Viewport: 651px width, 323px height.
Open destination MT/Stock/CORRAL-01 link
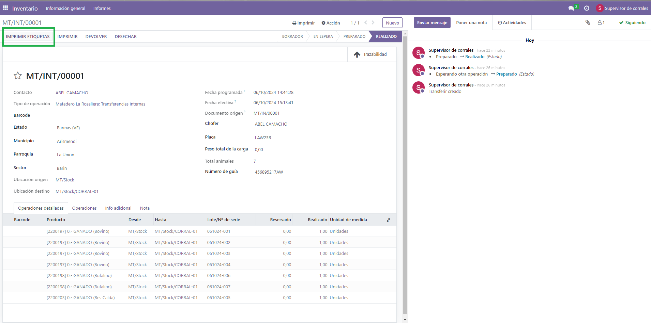77,192
